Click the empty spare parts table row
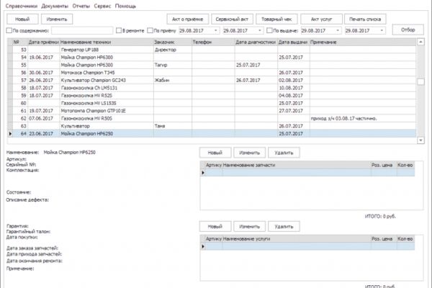The width and height of the screenshot is (432, 288). coord(307,173)
